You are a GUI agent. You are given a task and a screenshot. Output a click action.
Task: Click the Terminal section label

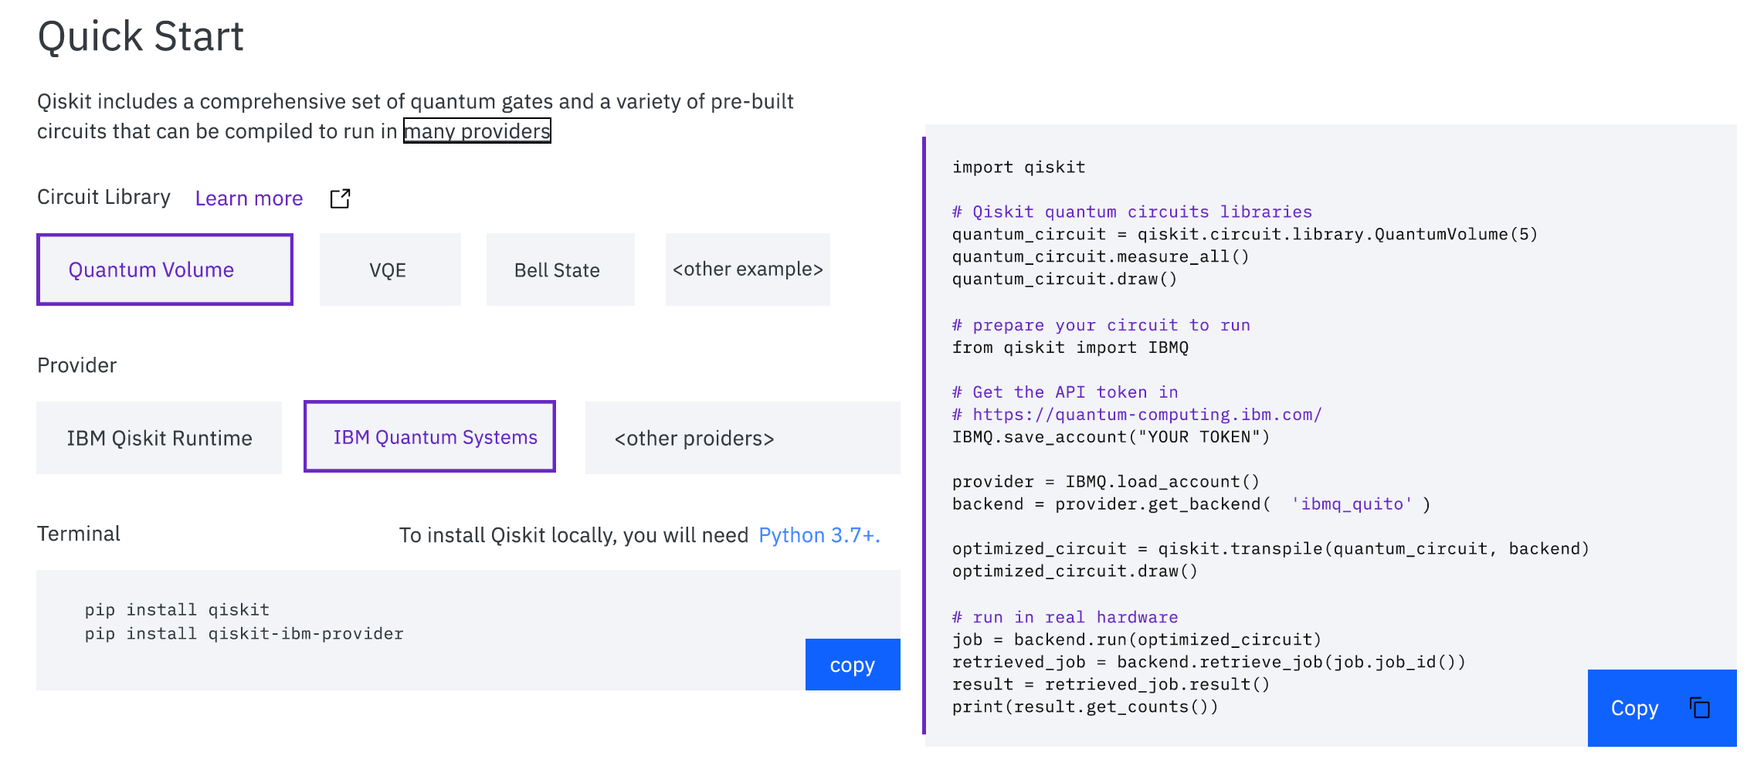click(x=79, y=534)
